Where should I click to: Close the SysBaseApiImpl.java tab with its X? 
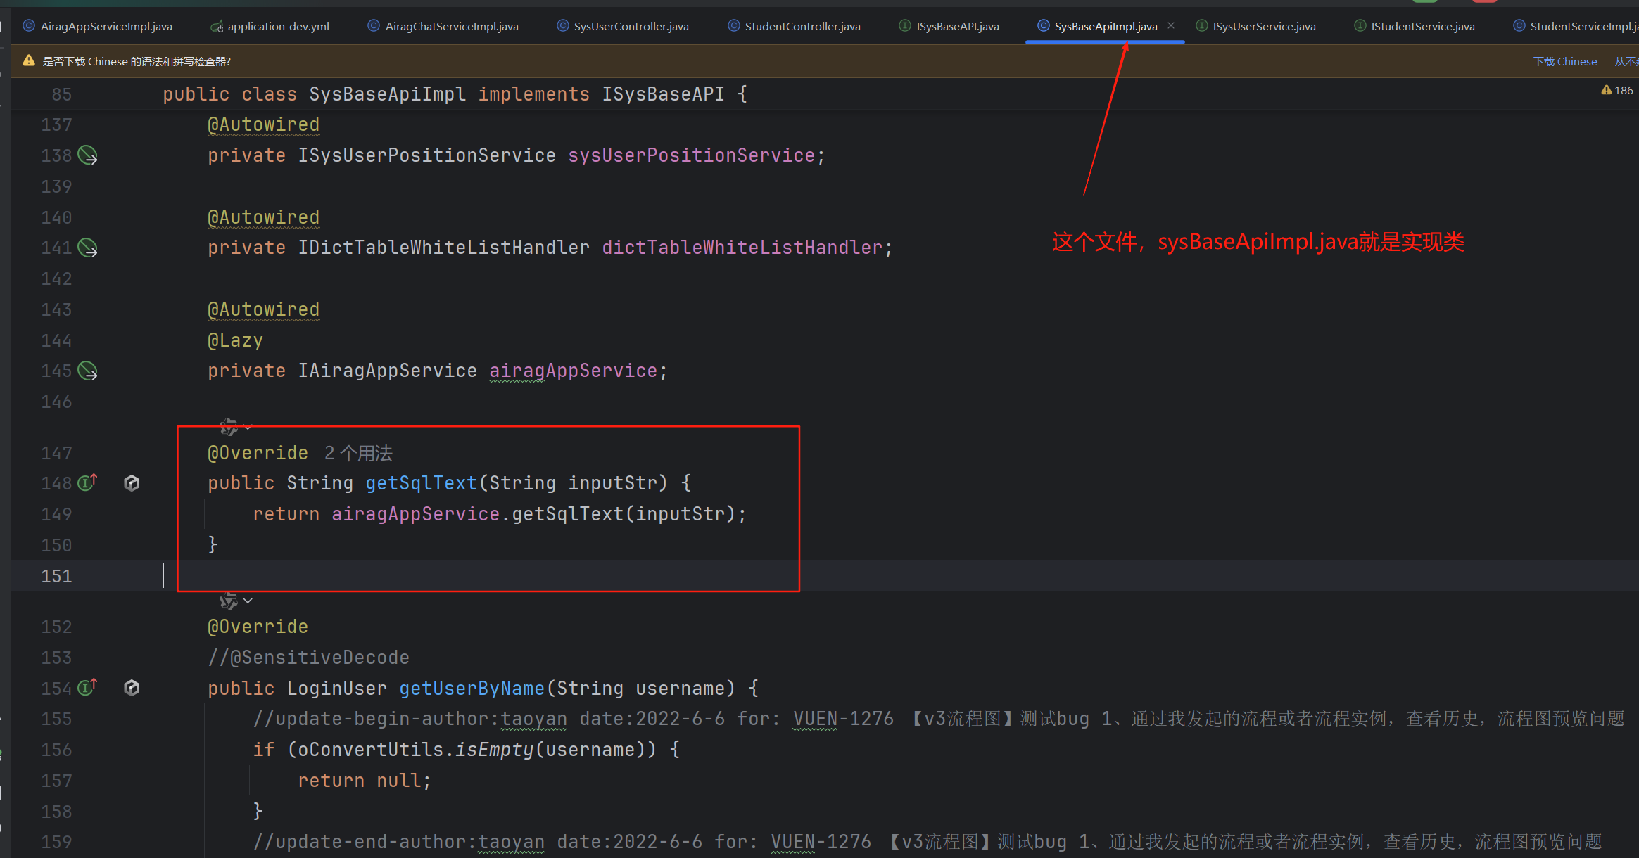pos(1170,25)
